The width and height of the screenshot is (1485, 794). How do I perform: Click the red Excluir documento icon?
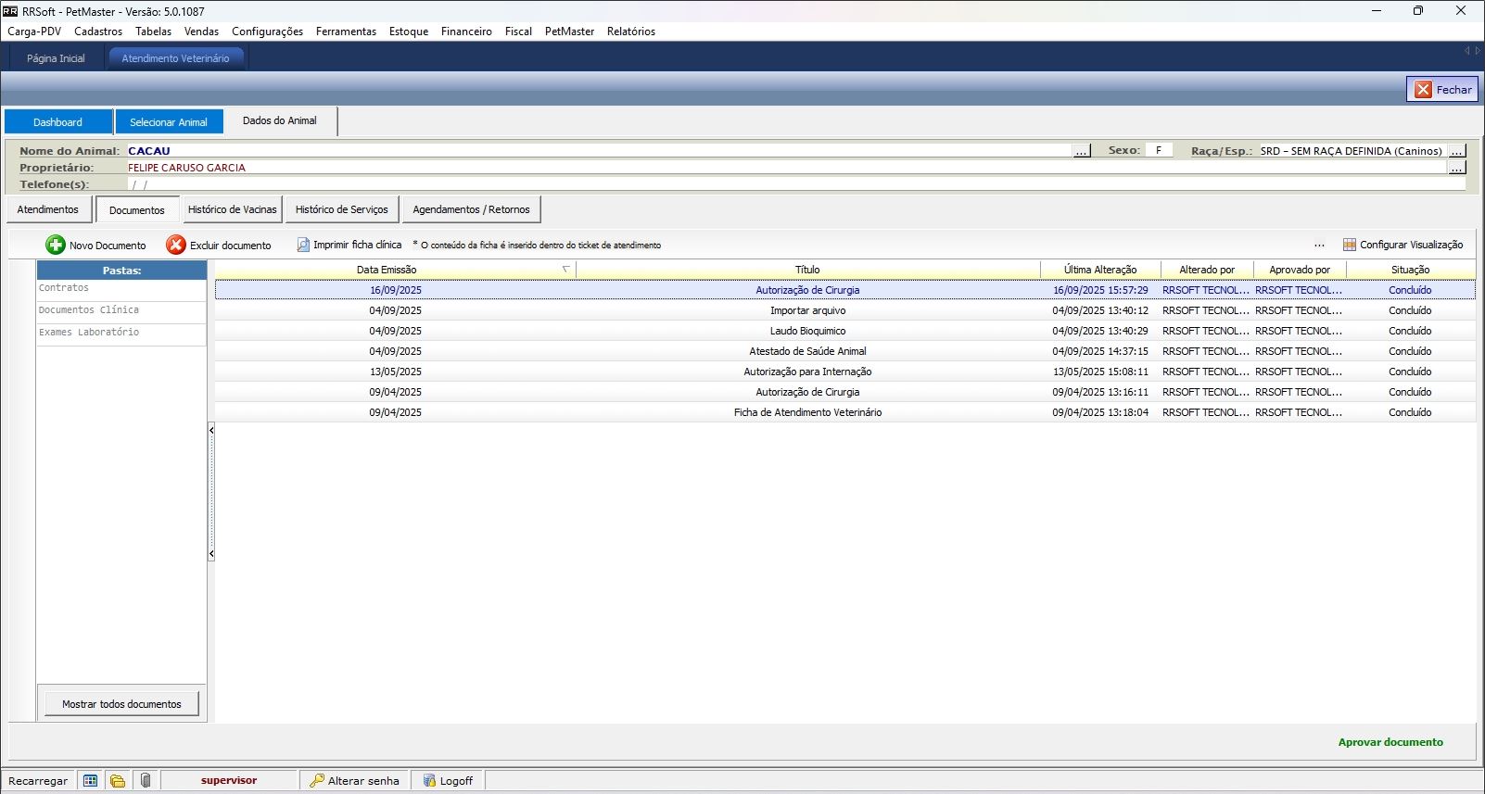(176, 245)
